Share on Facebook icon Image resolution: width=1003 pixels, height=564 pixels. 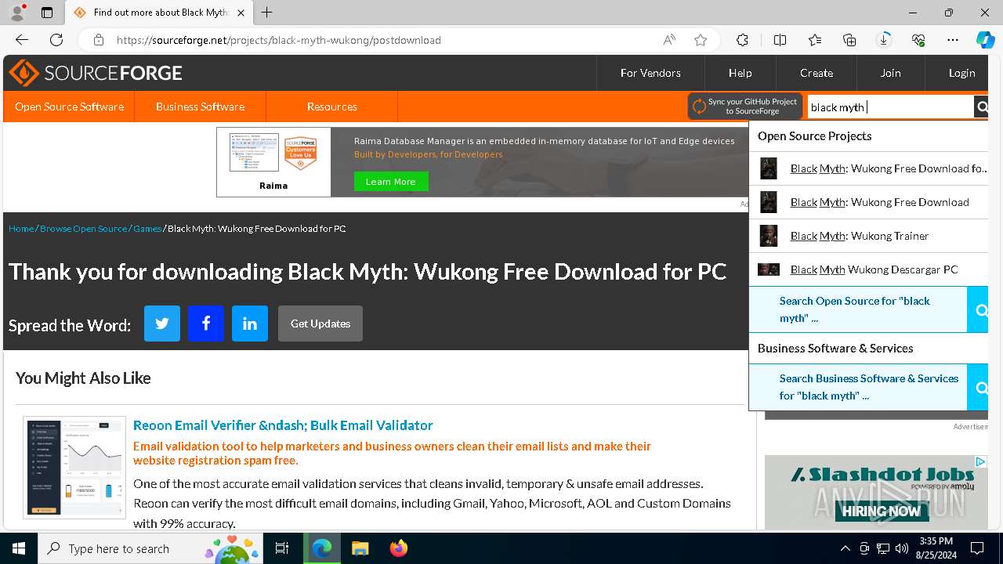[206, 324]
